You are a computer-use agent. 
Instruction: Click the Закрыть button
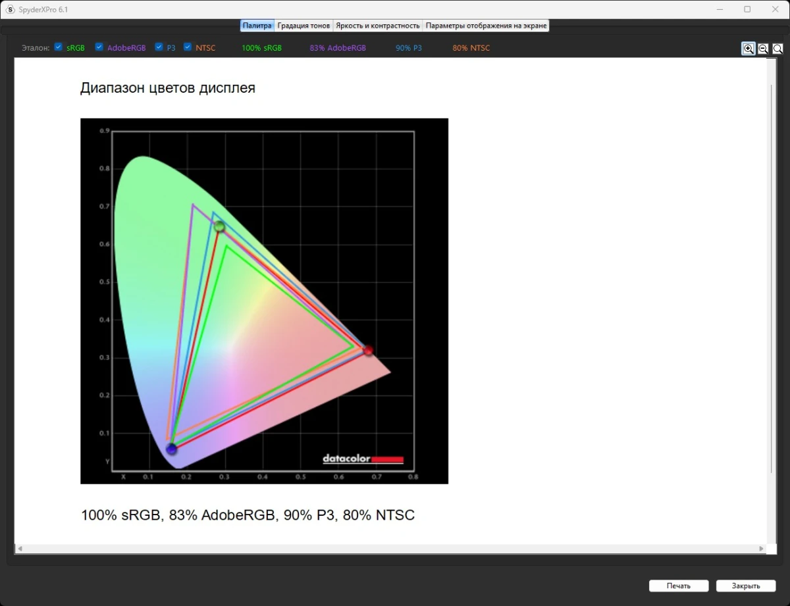[745, 586]
